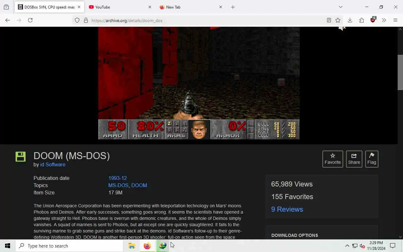
Task: Click the DOWNLOAD OPTIONS heading
Action: pos(295,235)
